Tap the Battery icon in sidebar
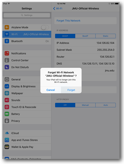124x164 pixels. click(x=7, y=114)
